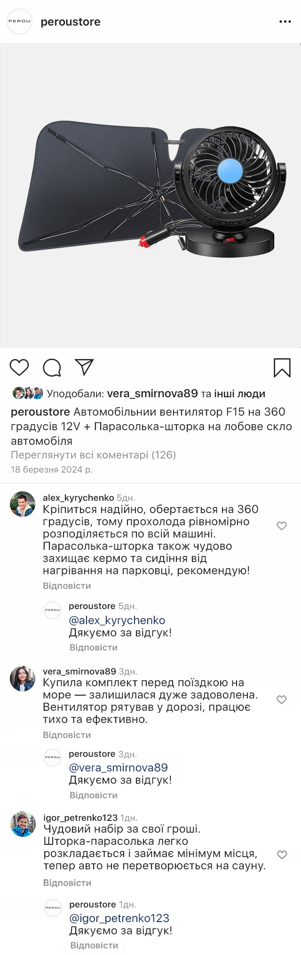Open the @alex_kyrychenko mention link

[117, 620]
